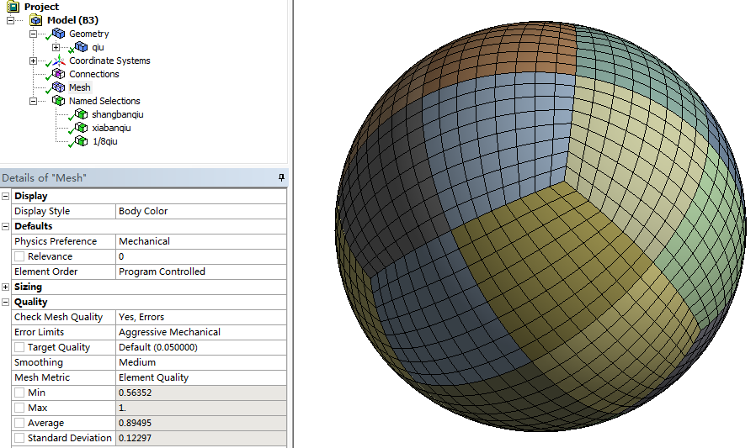Check the Standard Deviation parameter box
Screen dimensions: 756x448
point(19,438)
